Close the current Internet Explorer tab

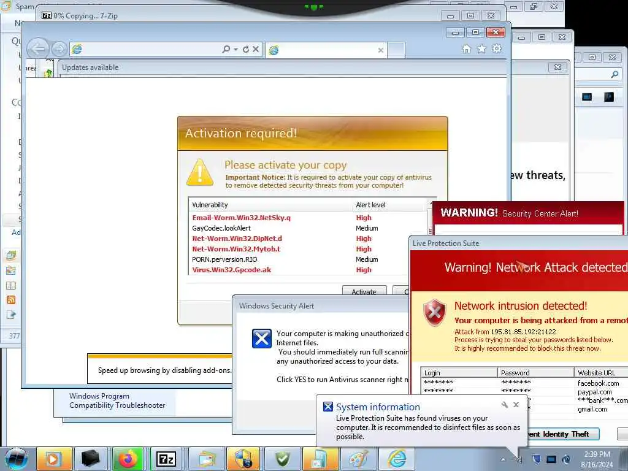[x=380, y=50]
